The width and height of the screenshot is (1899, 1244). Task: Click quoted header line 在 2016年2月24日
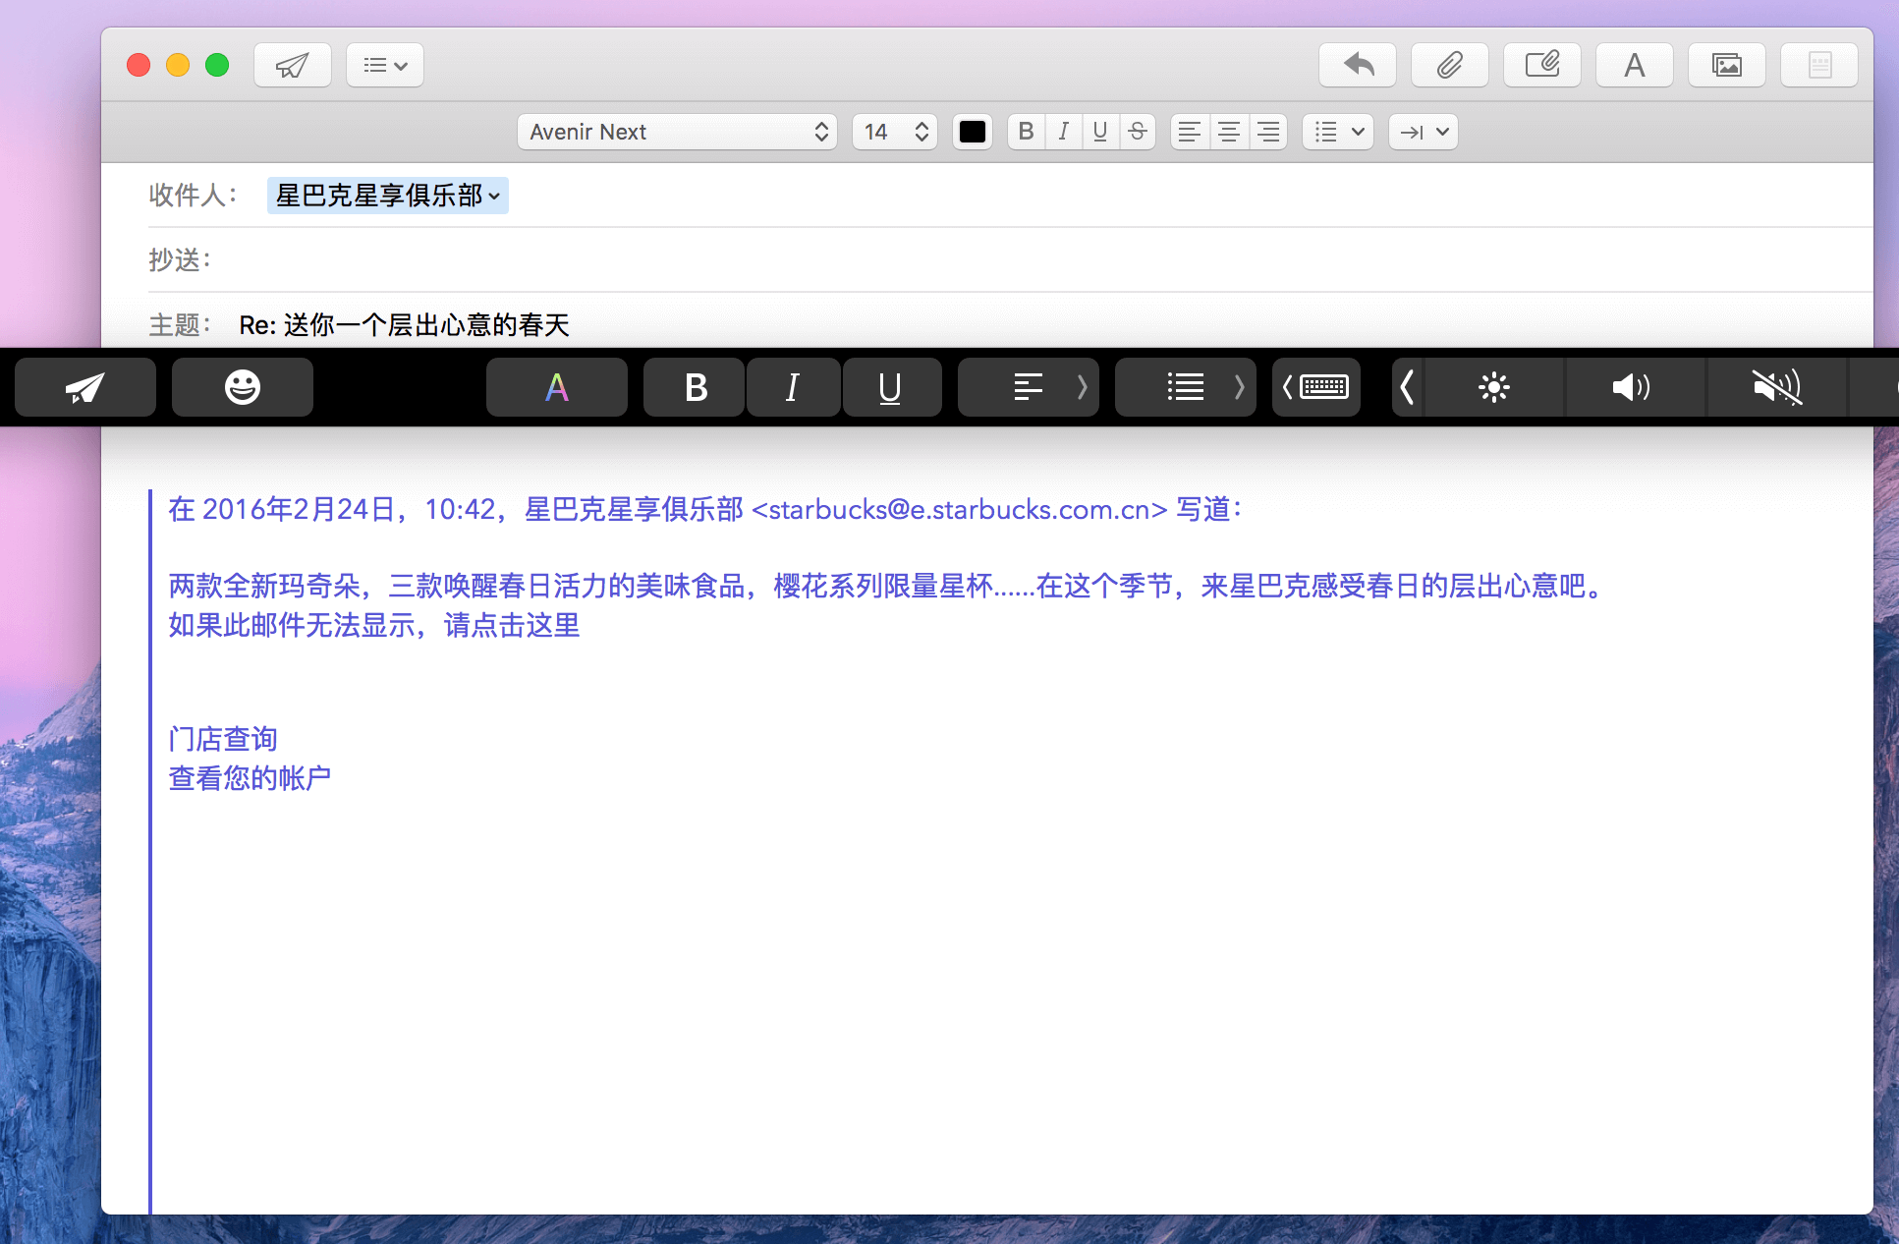coord(705,509)
